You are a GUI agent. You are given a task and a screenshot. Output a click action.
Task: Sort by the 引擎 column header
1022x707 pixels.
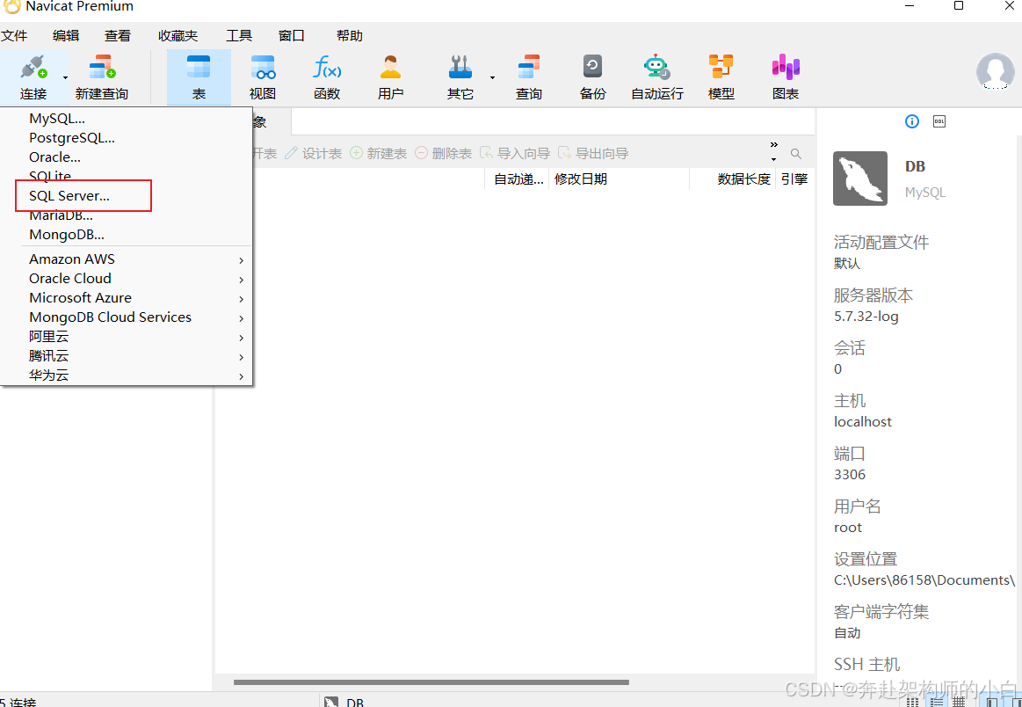point(794,179)
